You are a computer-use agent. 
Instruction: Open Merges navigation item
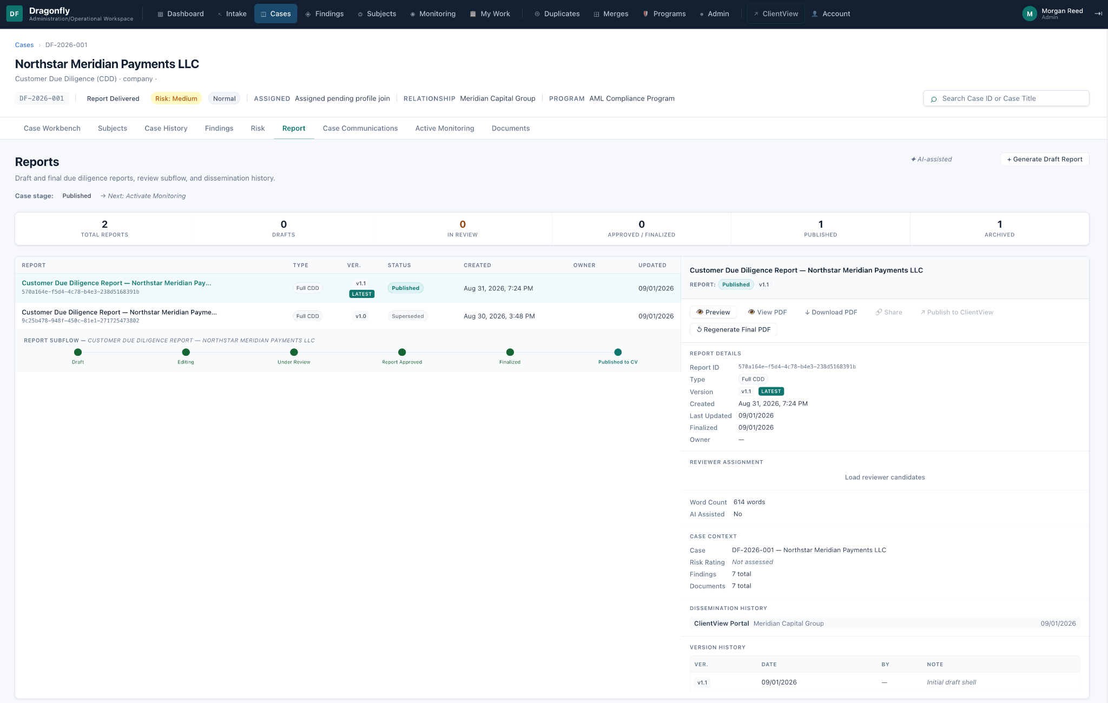coord(611,14)
